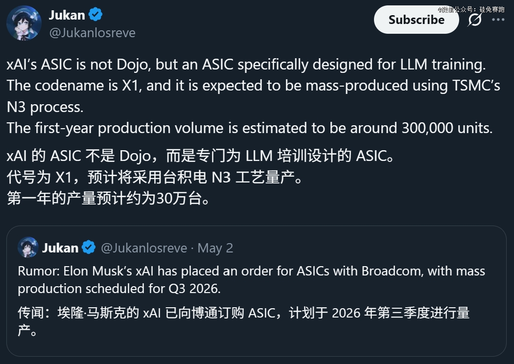Click the small avatar in the quoted tweet

(27, 248)
